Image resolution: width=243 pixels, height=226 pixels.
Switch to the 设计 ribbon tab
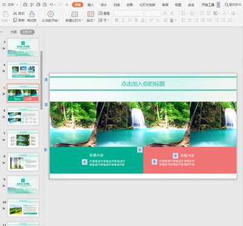(103, 5)
